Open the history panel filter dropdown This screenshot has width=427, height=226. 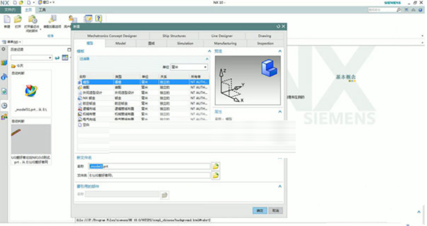pyautogui.click(x=31, y=58)
